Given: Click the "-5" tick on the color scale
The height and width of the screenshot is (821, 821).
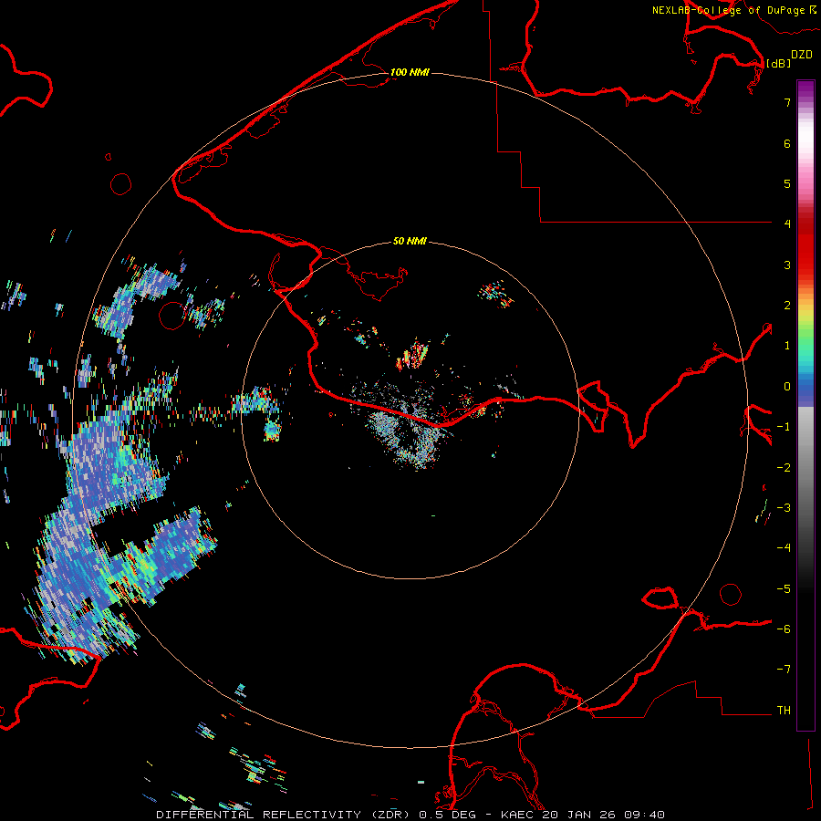Looking at the screenshot, I should coord(784,588).
